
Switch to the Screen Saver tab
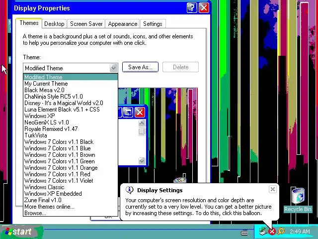[86, 24]
